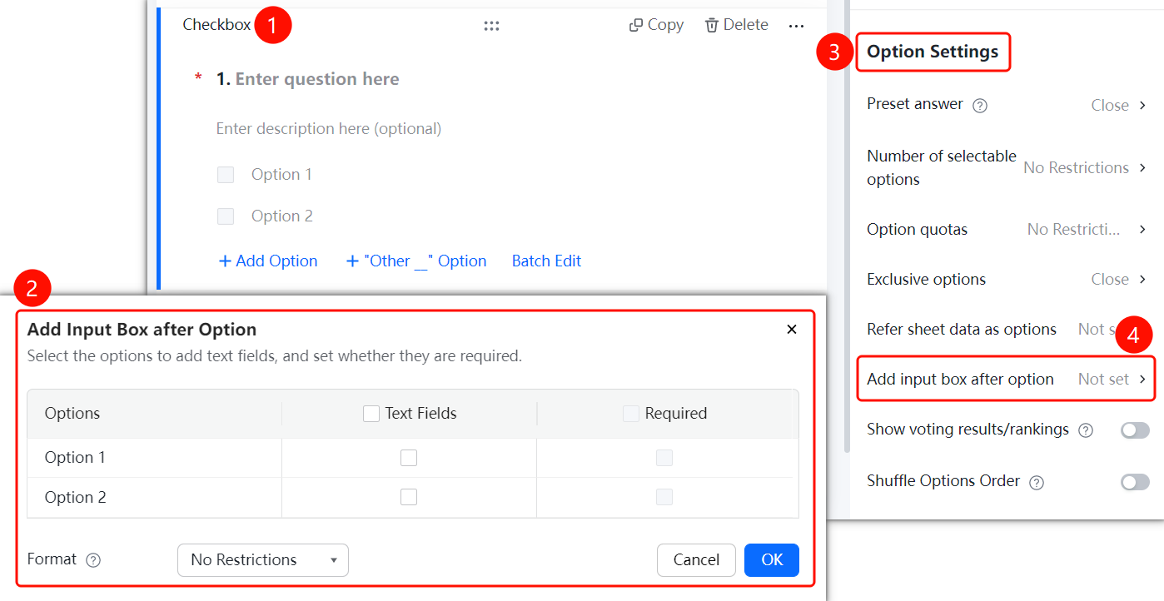Screen dimensions: 1164x601
Task: Check Required box for Option 1
Action: (x=664, y=458)
